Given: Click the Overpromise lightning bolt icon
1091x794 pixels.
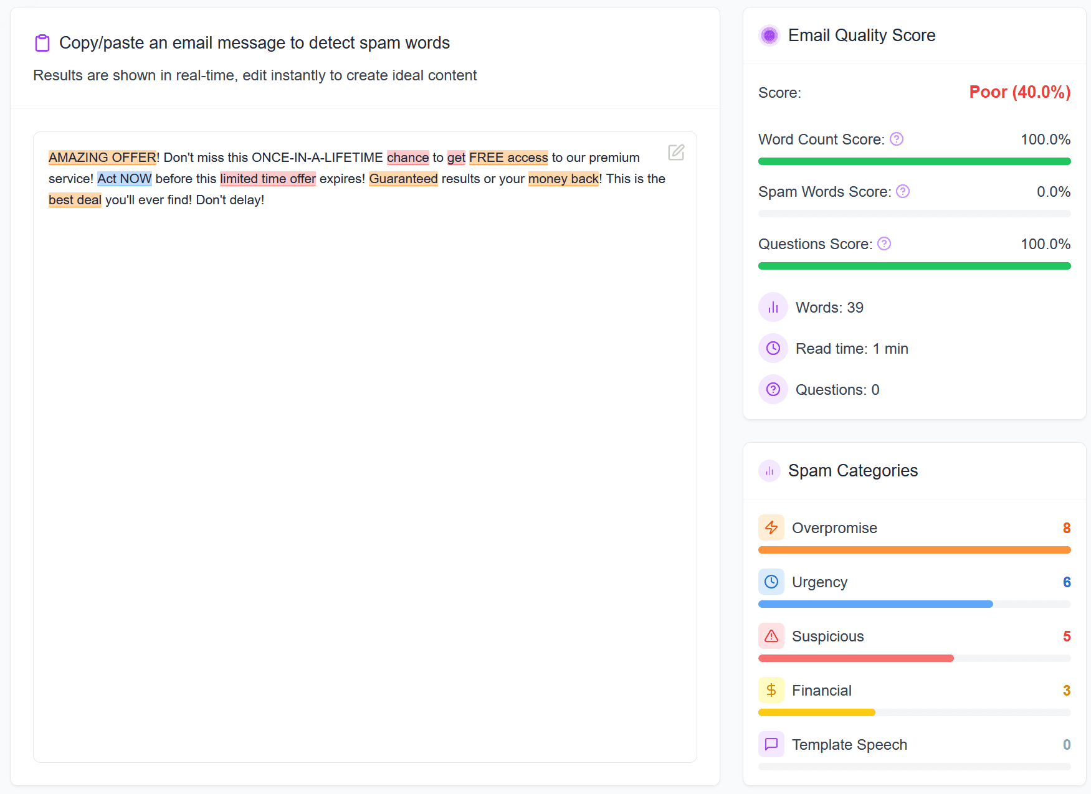Looking at the screenshot, I should point(771,527).
